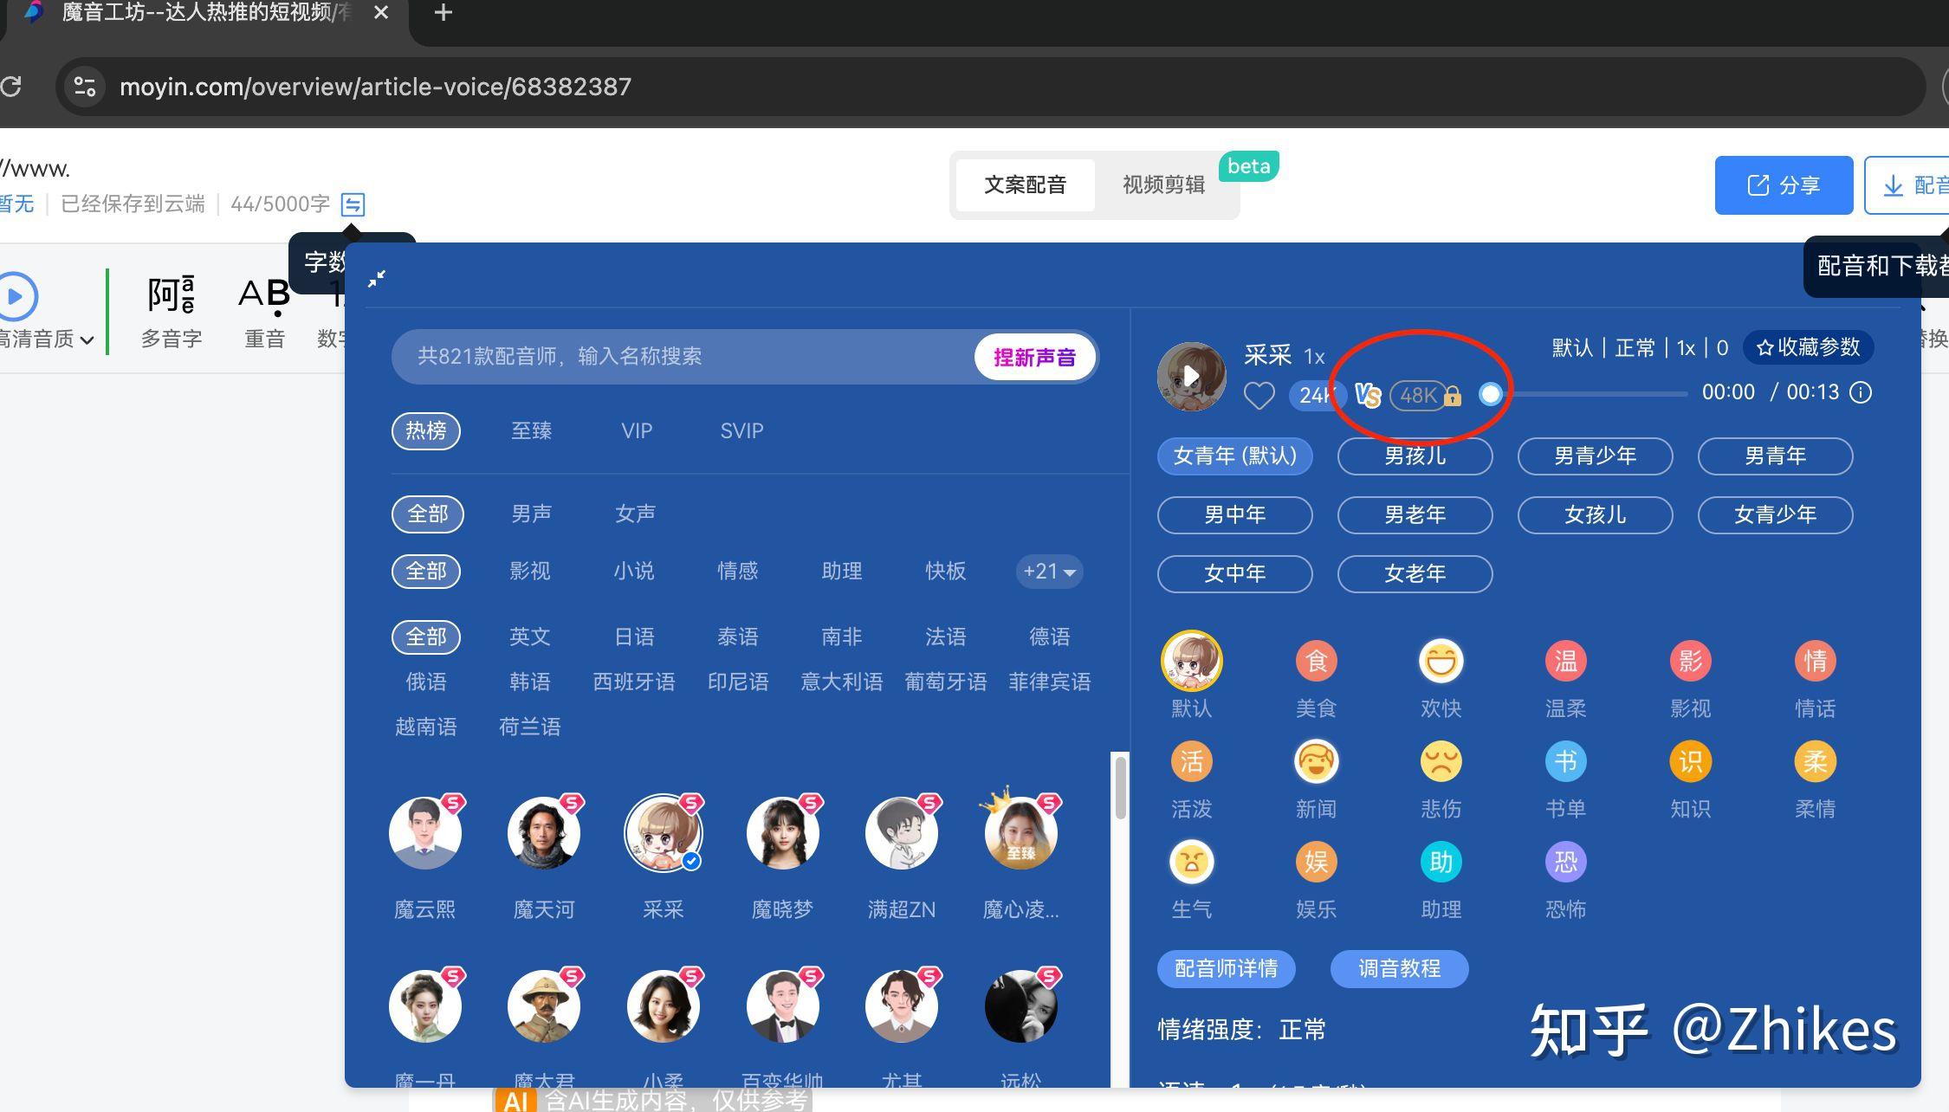Open the 高清音质 quality dropdown
The image size is (1949, 1112).
(x=47, y=339)
